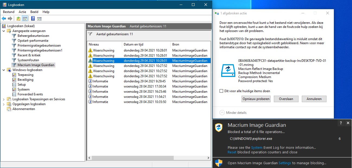
Task: Click the folder-up toolbar icon in Logboeken
Action: 18,18
